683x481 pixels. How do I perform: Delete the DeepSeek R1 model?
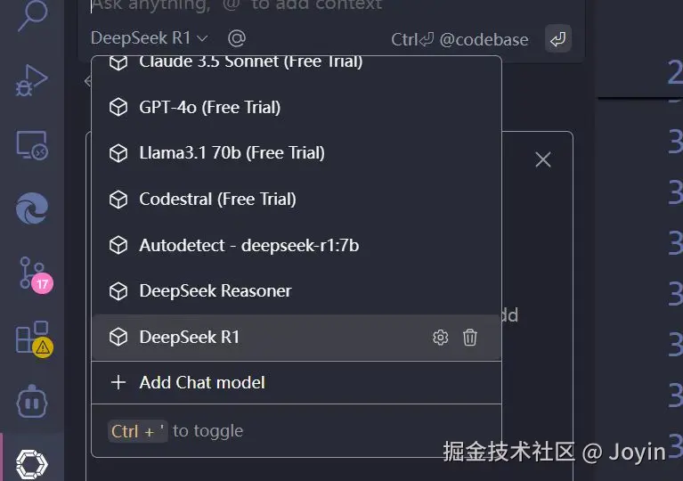[470, 338]
